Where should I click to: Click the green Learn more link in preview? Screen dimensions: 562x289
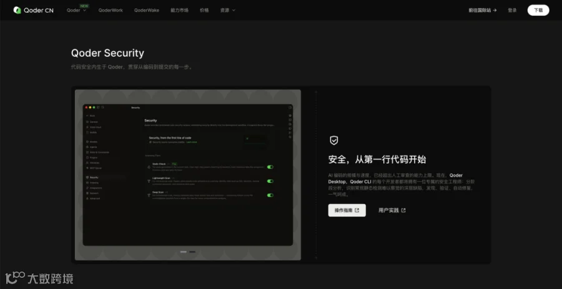tap(192, 142)
